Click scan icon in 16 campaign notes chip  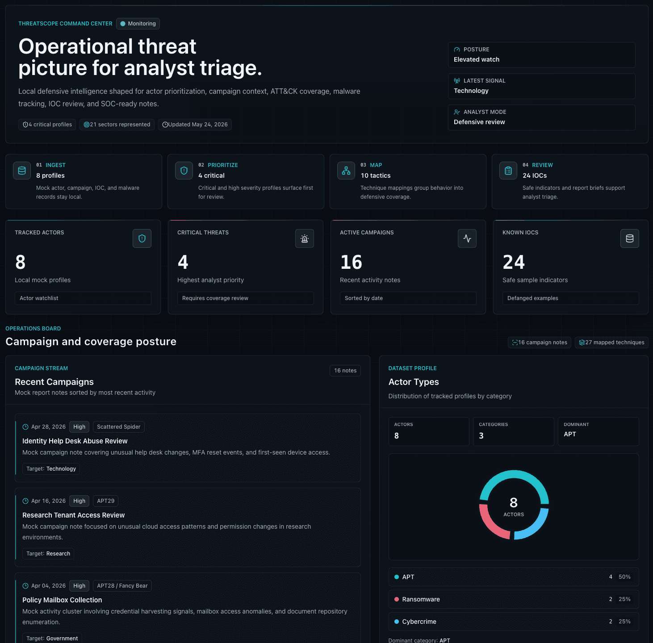515,342
